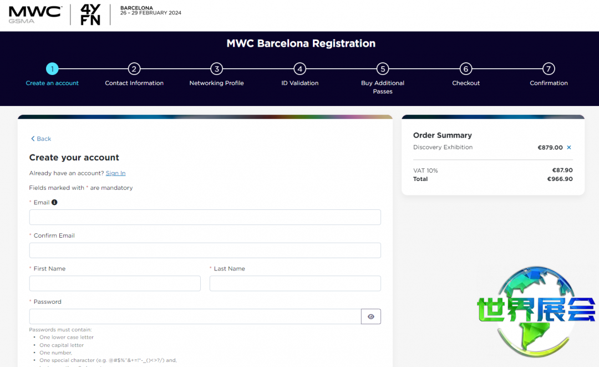The image size is (599, 367).
Task: Open the Sign In link
Action: tap(115, 173)
